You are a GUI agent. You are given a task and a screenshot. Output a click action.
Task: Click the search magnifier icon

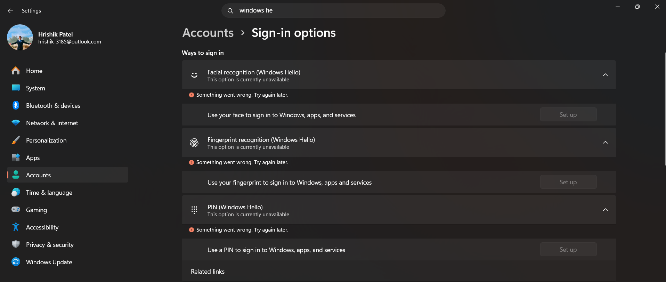click(x=230, y=11)
